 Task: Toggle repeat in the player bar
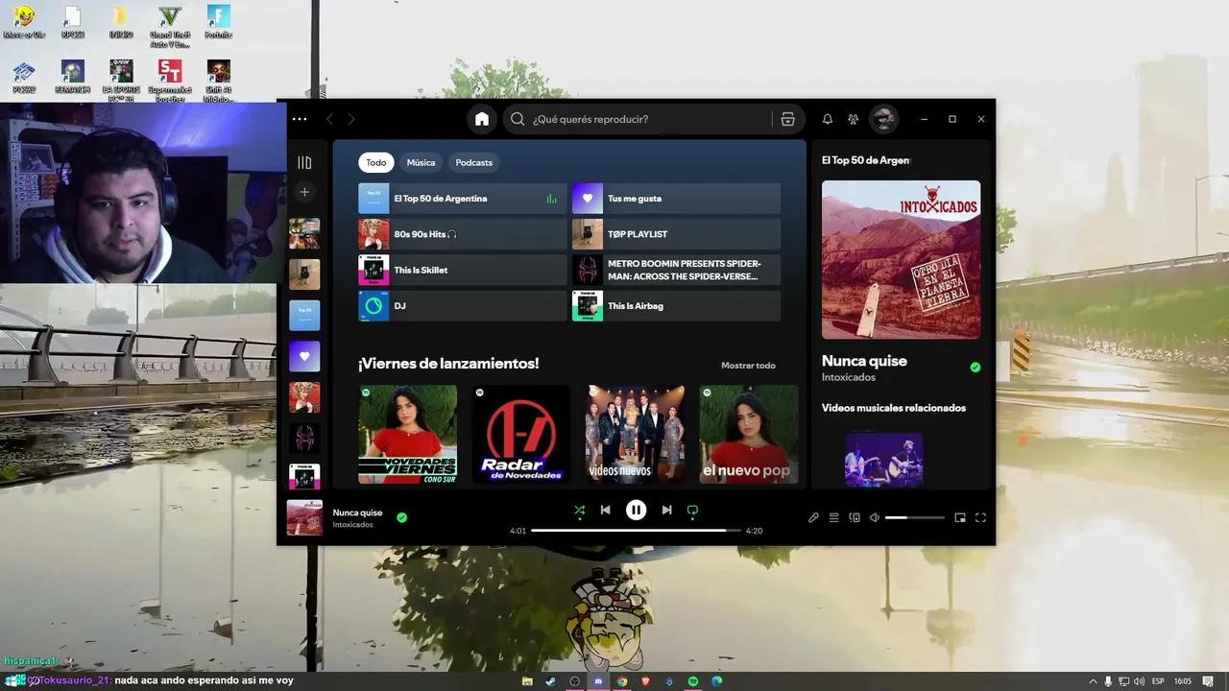pyautogui.click(x=692, y=511)
